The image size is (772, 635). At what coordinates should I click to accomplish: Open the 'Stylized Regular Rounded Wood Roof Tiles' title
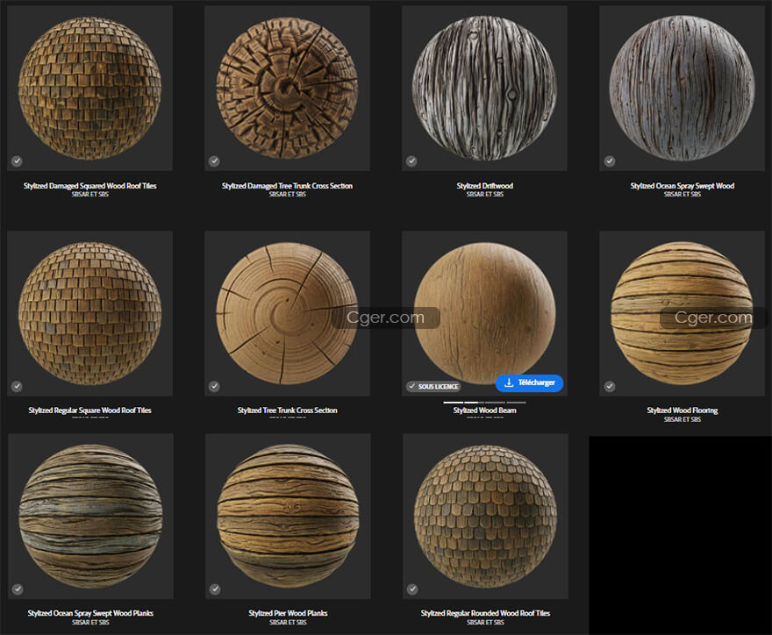tap(485, 613)
